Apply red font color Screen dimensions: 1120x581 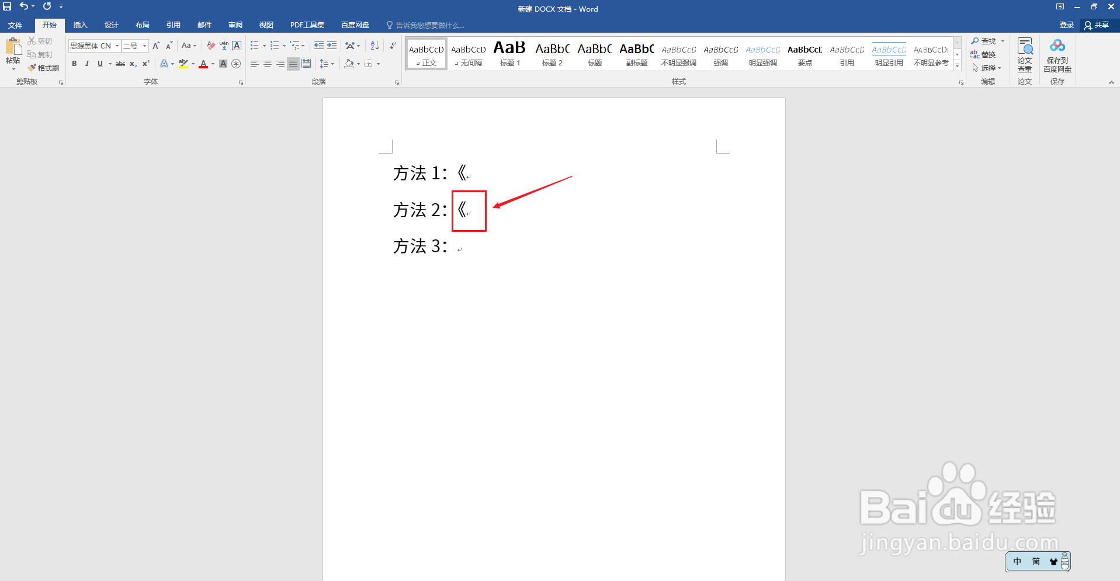(x=203, y=64)
